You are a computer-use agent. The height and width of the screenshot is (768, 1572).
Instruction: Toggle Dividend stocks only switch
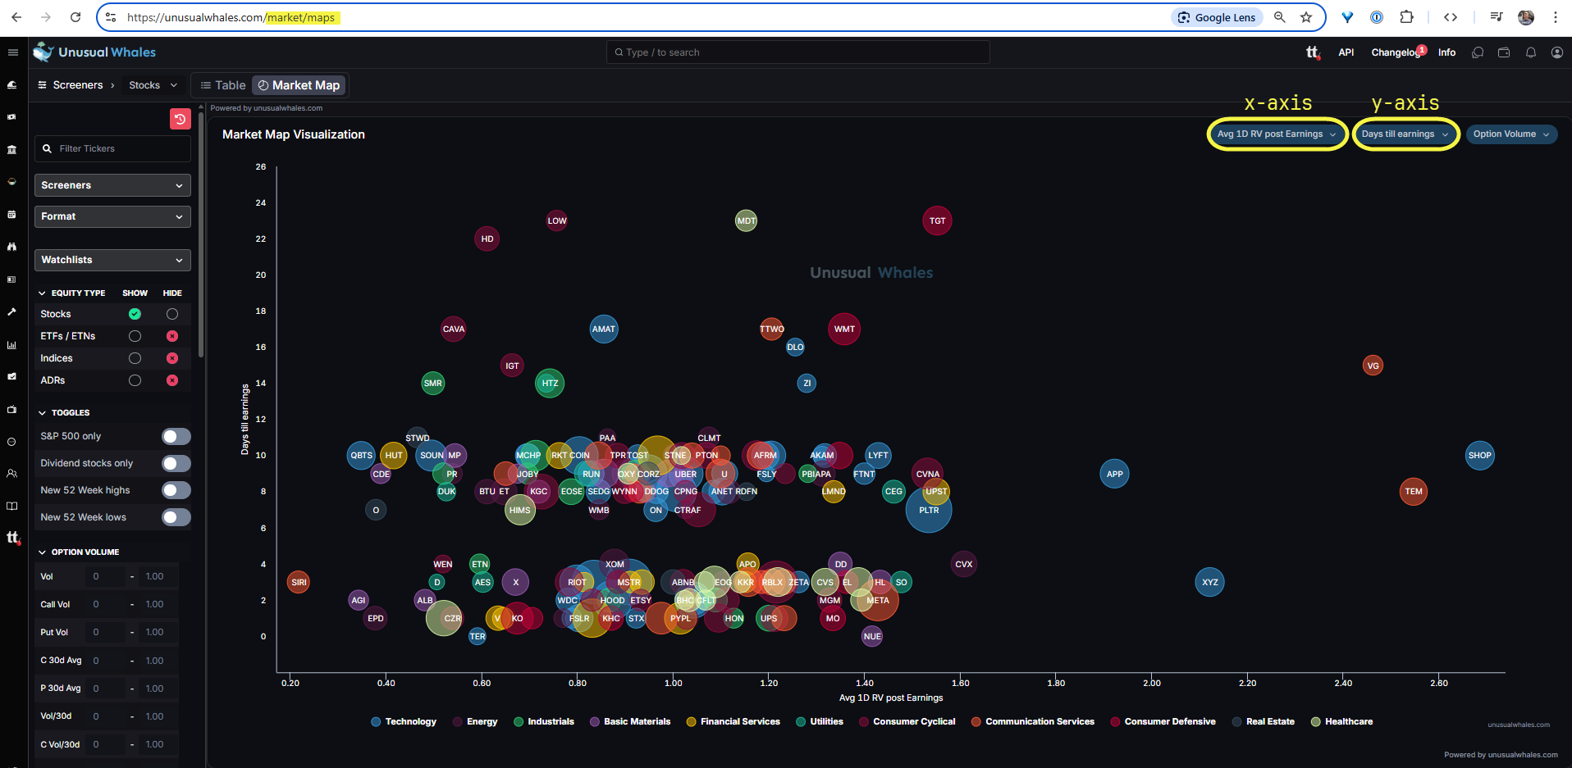(176, 463)
